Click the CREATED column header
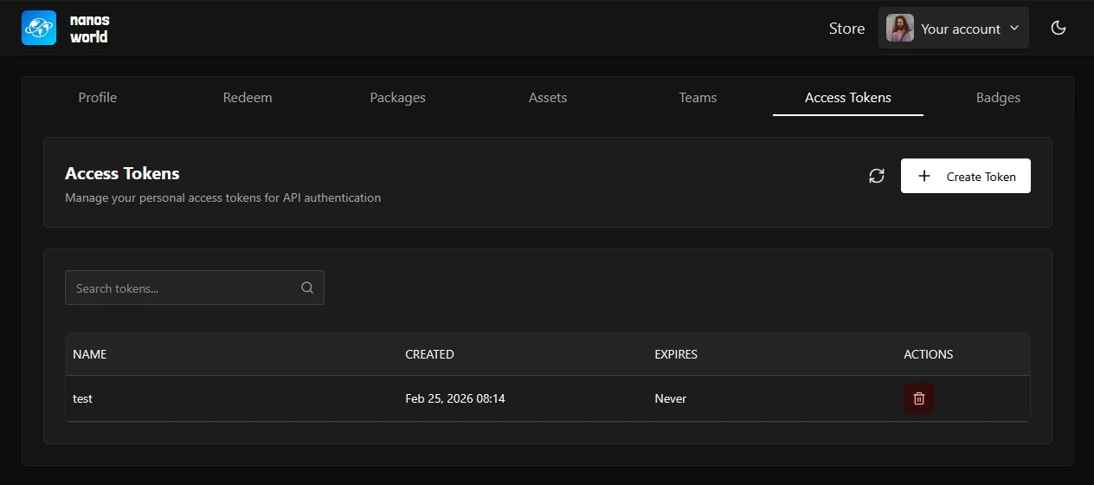1094x485 pixels. point(429,354)
